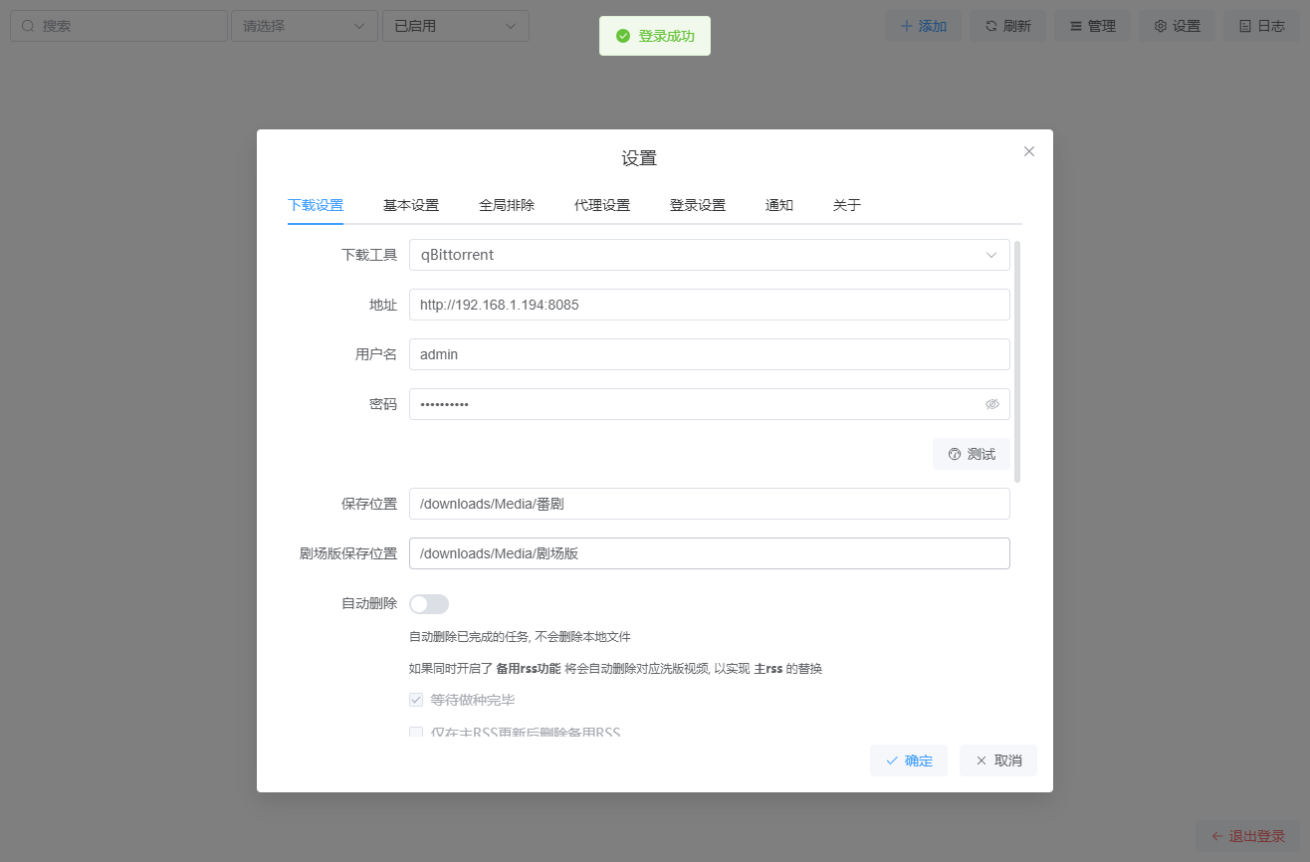
Task: Click the 确定 button
Action: click(x=909, y=760)
